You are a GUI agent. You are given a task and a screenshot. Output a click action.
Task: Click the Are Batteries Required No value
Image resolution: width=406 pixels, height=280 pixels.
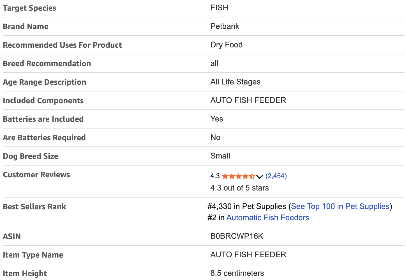coord(215,137)
